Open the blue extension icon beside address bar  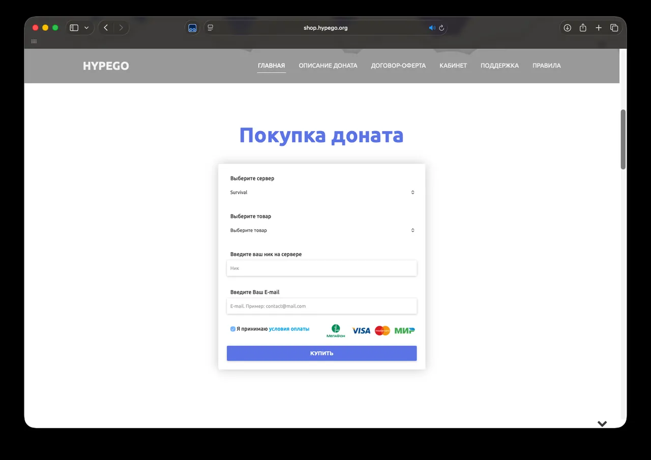(192, 28)
